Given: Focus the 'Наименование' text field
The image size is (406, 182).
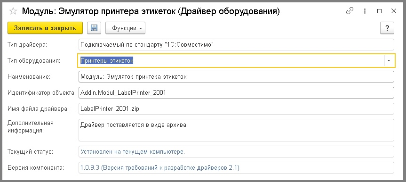Looking at the screenshot, I should pyautogui.click(x=236, y=77).
